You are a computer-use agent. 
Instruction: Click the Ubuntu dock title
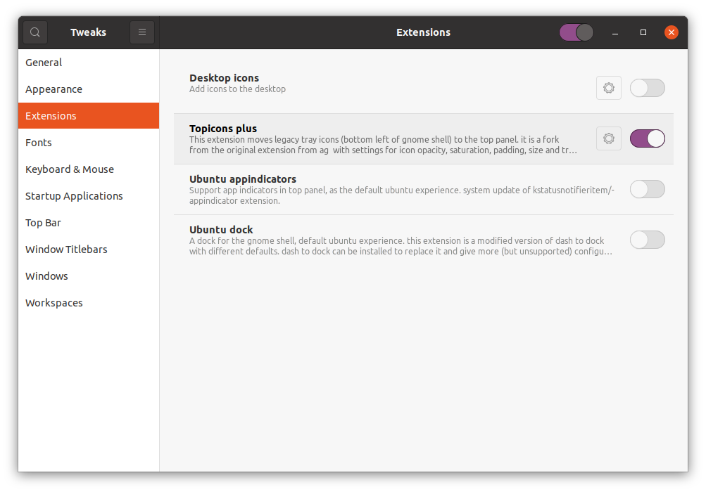[221, 230]
